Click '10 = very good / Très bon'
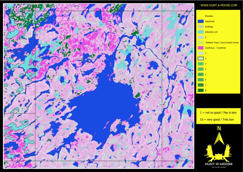The width and height of the screenshot is (243, 172). coord(217,120)
